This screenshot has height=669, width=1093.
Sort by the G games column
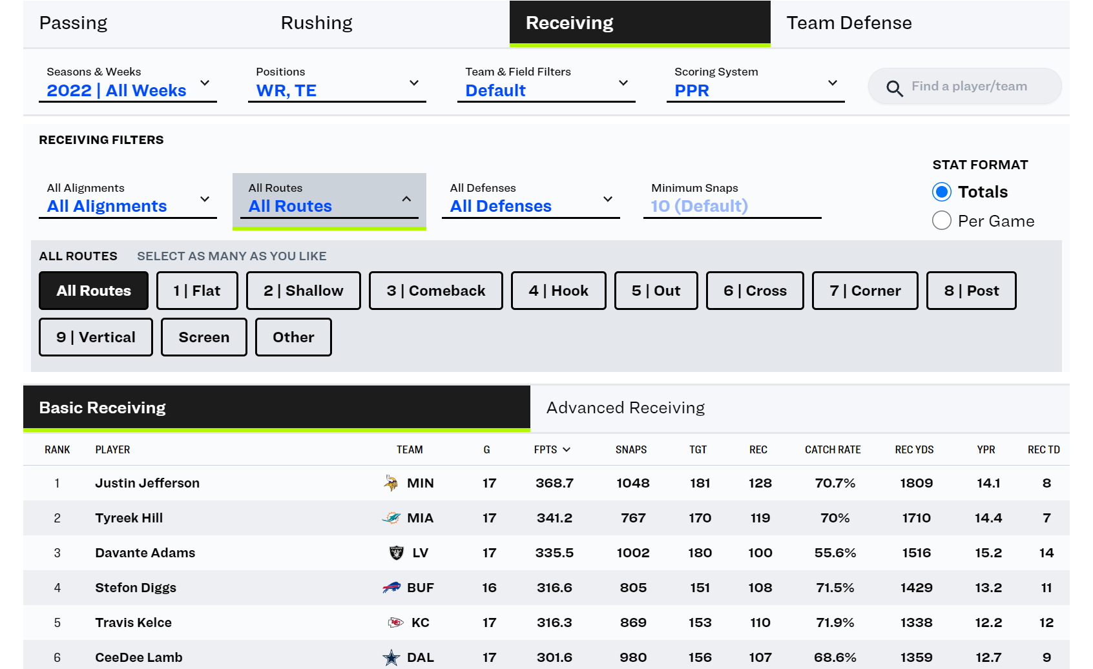(486, 449)
